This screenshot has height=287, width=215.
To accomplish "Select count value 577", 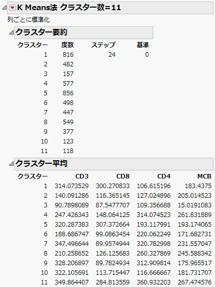I will point(68,84).
